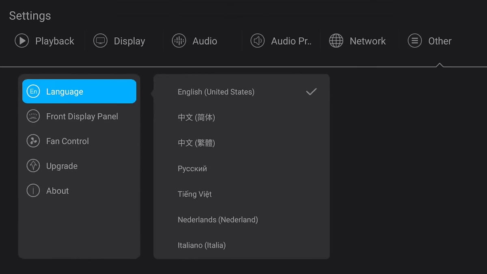This screenshot has width=487, height=274.
Task: Click the Fan Control fan icon
Action: click(33, 141)
